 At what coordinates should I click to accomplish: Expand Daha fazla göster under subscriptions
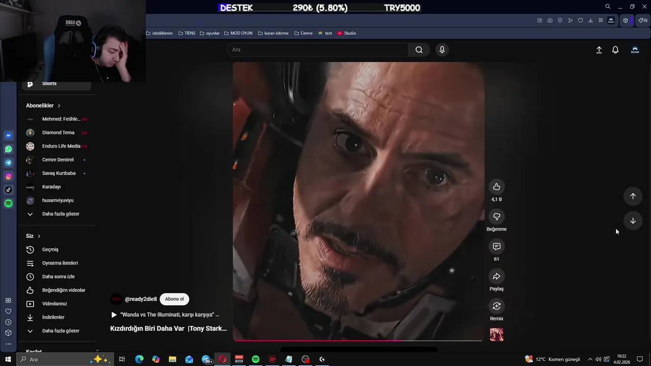coord(56,214)
